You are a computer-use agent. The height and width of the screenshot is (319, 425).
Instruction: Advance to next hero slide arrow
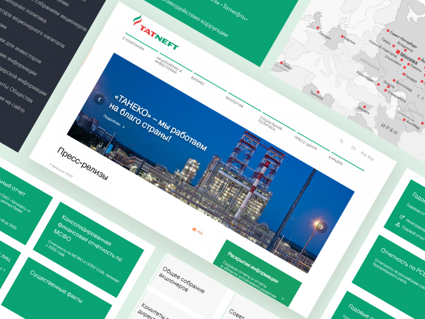coord(322,227)
